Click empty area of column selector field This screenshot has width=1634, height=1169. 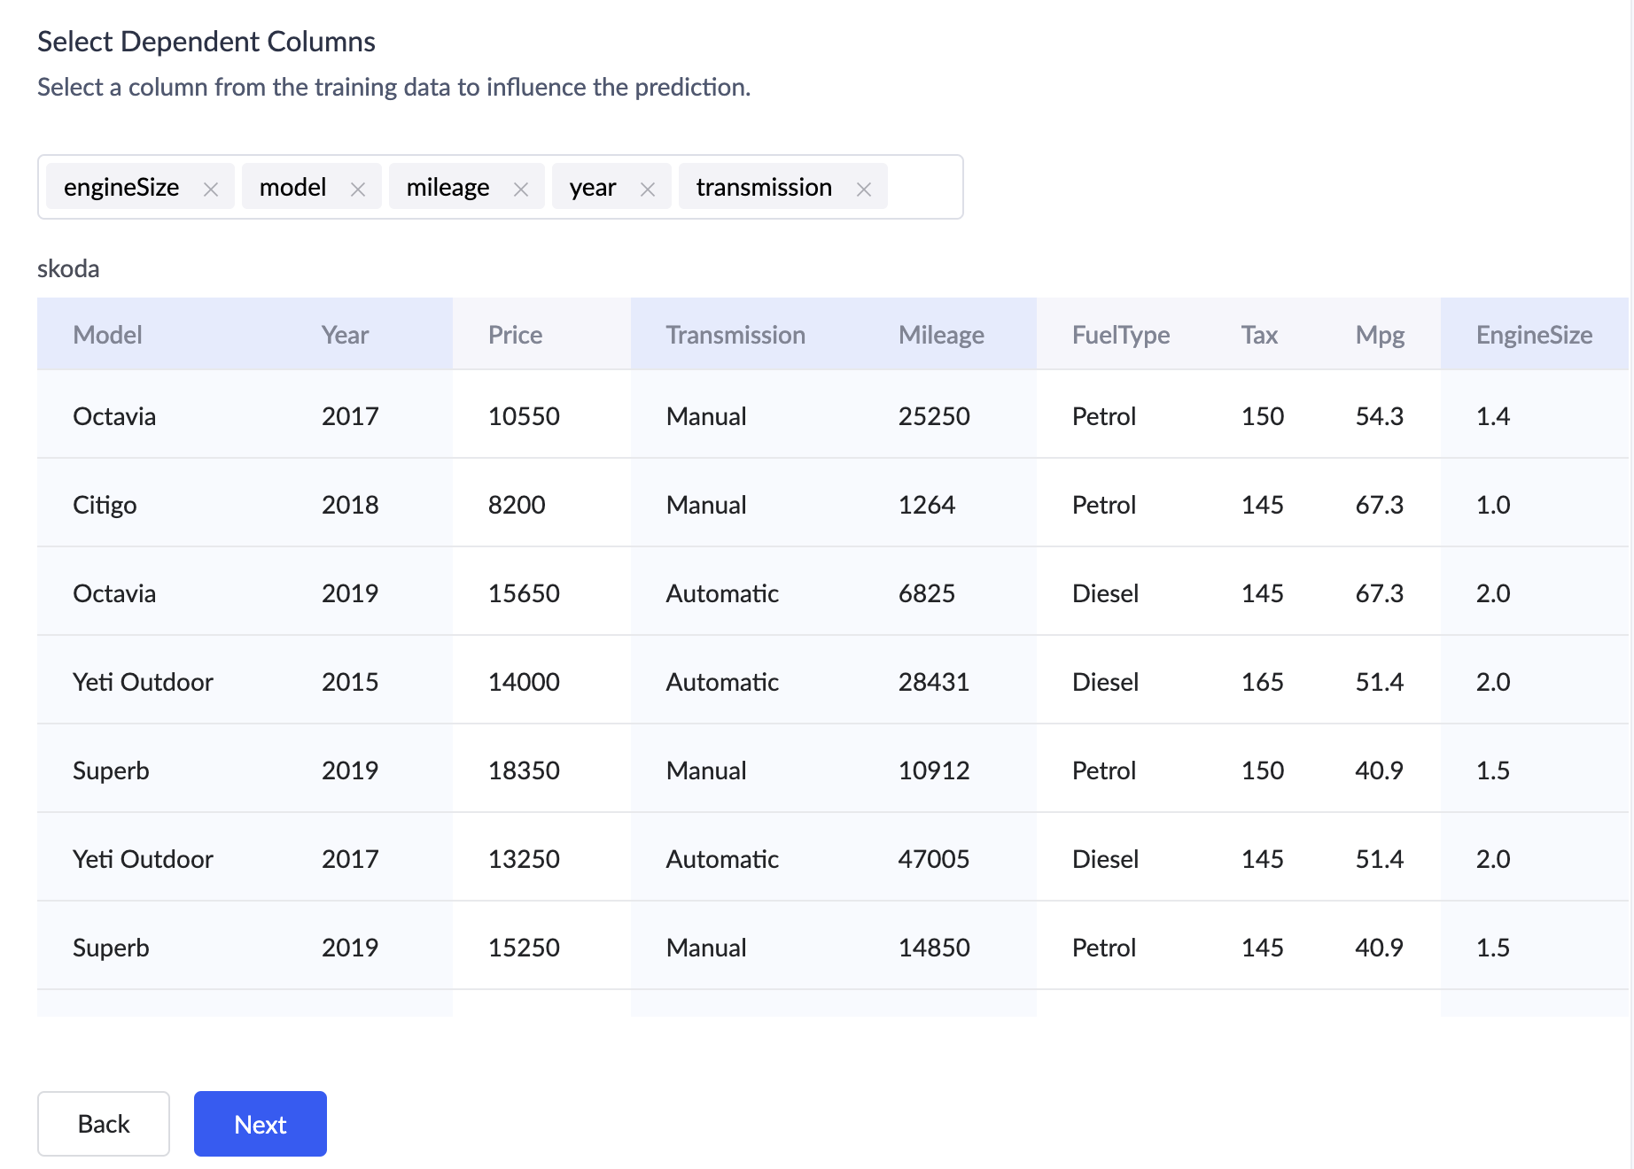click(924, 188)
